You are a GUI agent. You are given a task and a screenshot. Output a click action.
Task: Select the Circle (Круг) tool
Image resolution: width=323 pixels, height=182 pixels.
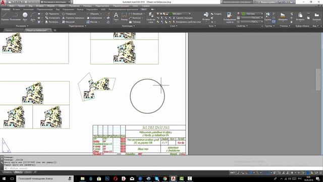point(25,17)
